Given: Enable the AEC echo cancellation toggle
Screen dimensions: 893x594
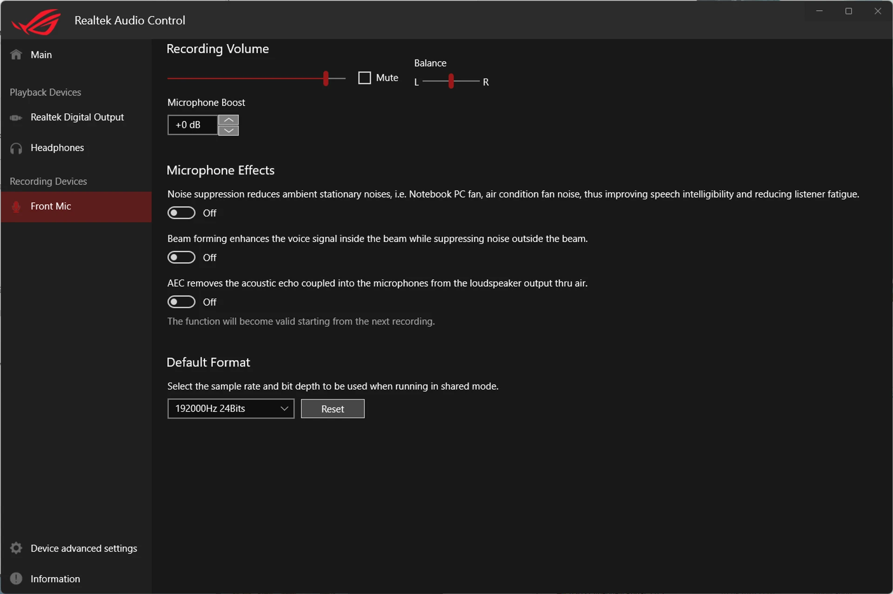Looking at the screenshot, I should click(x=181, y=302).
